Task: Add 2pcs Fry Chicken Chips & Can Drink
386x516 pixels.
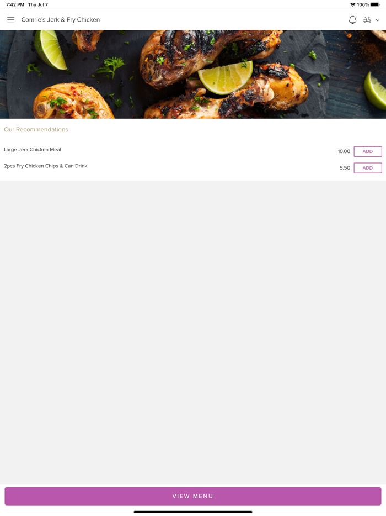Action: [368, 168]
